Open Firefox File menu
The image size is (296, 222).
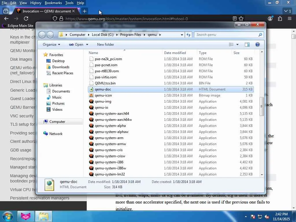pos(4,3)
